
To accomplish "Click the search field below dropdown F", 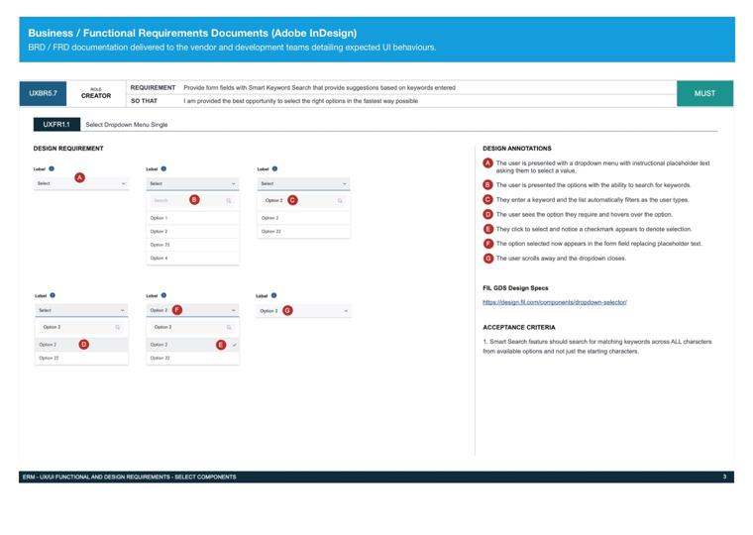I will (192, 327).
